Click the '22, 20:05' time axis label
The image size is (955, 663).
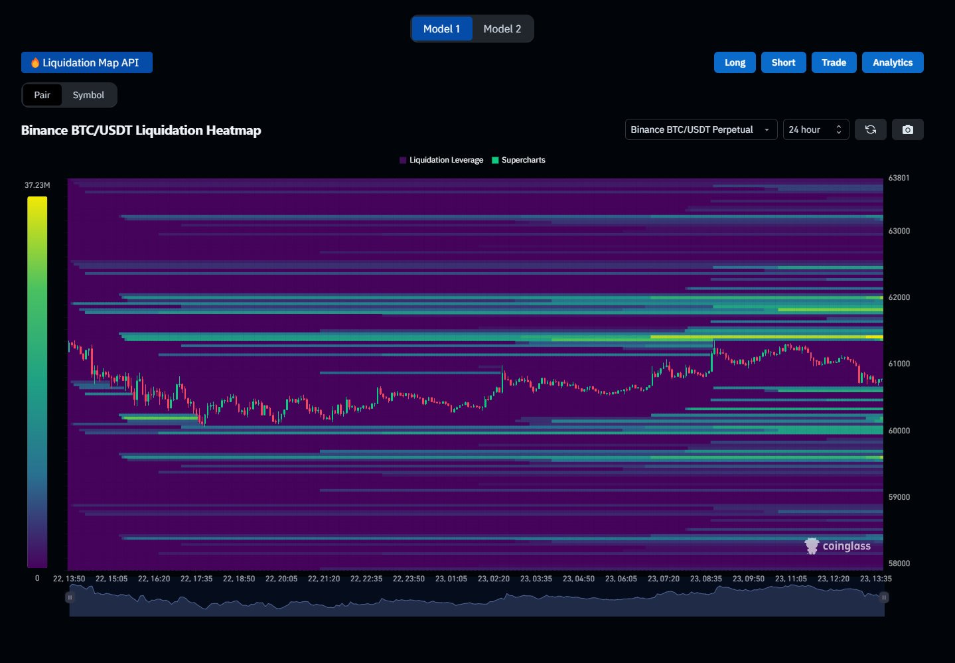point(281,579)
